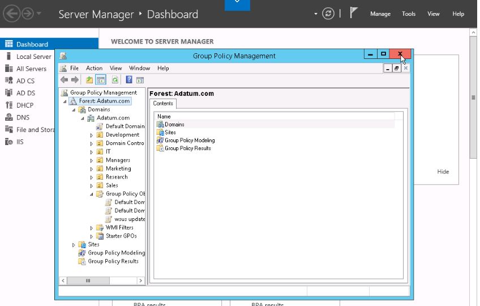The image size is (480, 306).
Task: Open the File menu in GPM
Action: 74,68
